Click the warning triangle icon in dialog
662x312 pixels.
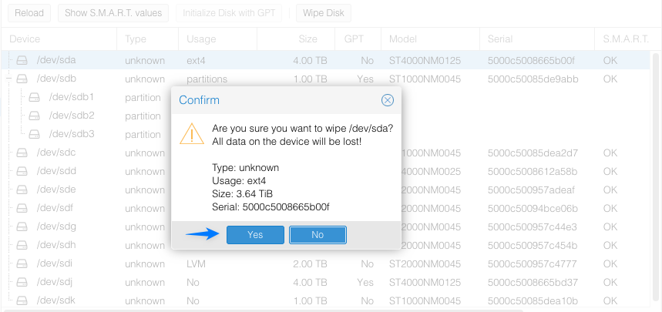[192, 134]
